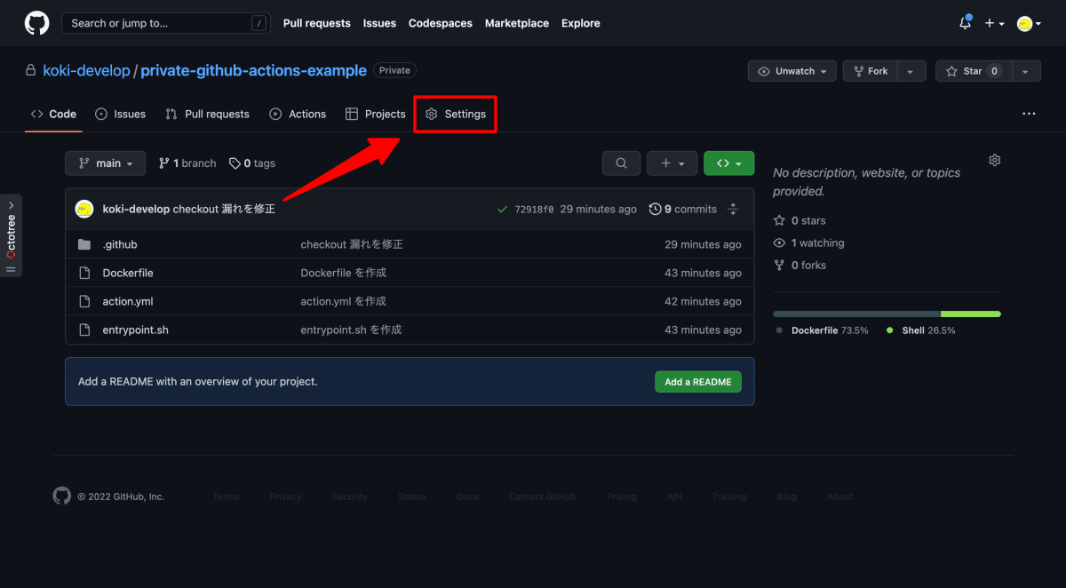Click the Unwatch button
Viewport: 1066px width, 588px height.
792,71
